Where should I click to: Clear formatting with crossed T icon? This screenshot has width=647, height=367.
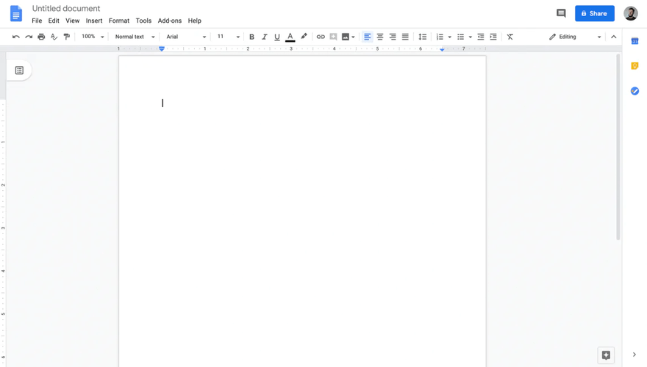tap(510, 37)
